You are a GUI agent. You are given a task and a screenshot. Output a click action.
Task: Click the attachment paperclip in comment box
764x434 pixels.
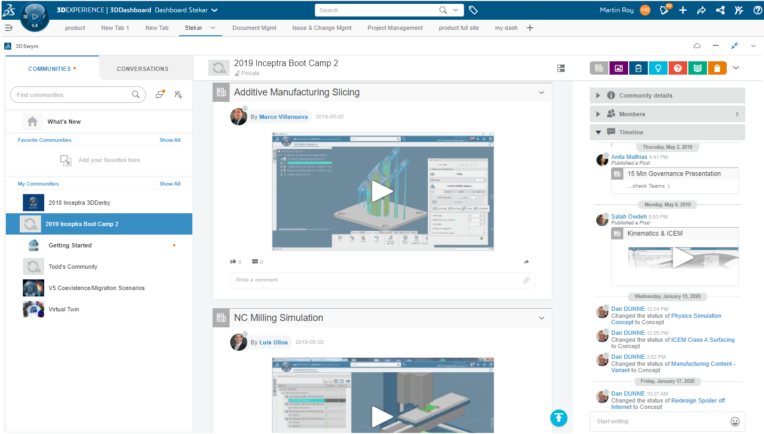pyautogui.click(x=526, y=280)
